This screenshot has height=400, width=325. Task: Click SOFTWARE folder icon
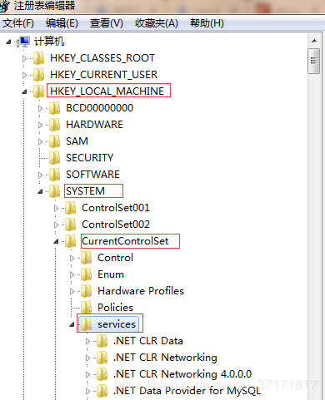point(55,175)
